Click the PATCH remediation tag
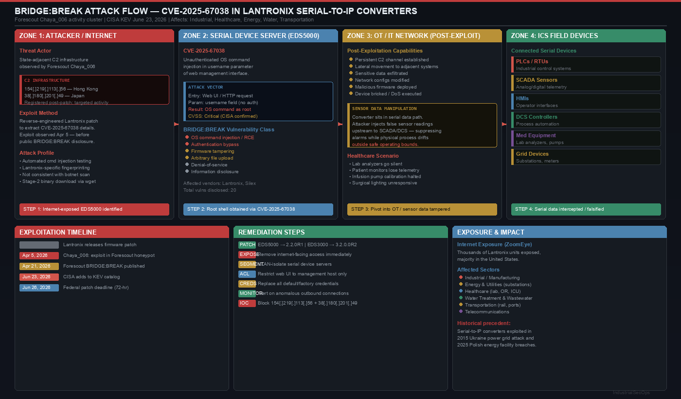The image size is (681, 399). [x=247, y=245]
